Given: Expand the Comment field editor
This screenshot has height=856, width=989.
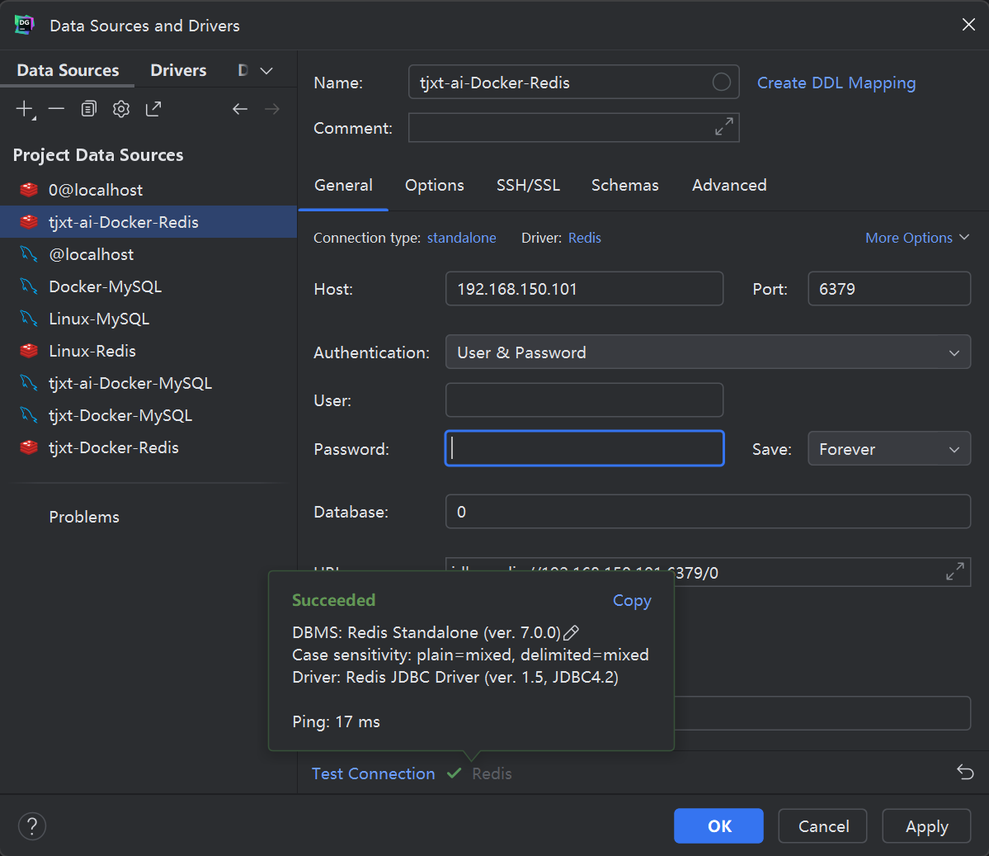Looking at the screenshot, I should tap(723, 127).
